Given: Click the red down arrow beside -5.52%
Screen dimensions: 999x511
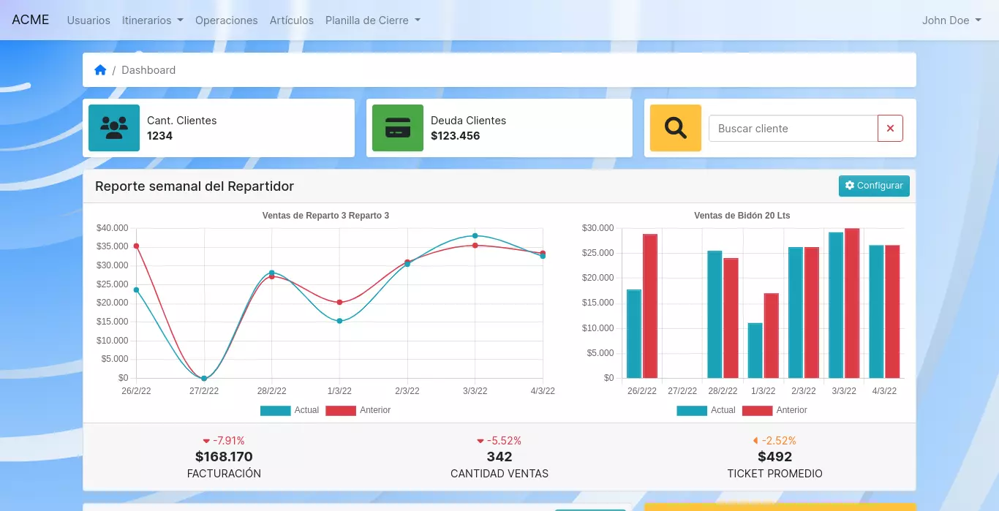Looking at the screenshot, I should (480, 441).
